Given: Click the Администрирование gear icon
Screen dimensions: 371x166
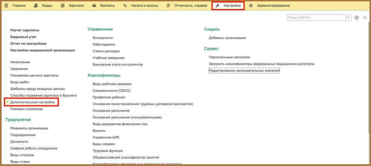Looking at the screenshot, I should point(251,5).
